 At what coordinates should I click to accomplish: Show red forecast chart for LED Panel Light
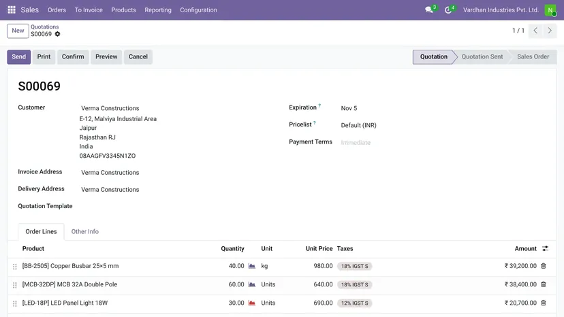pos(252,303)
